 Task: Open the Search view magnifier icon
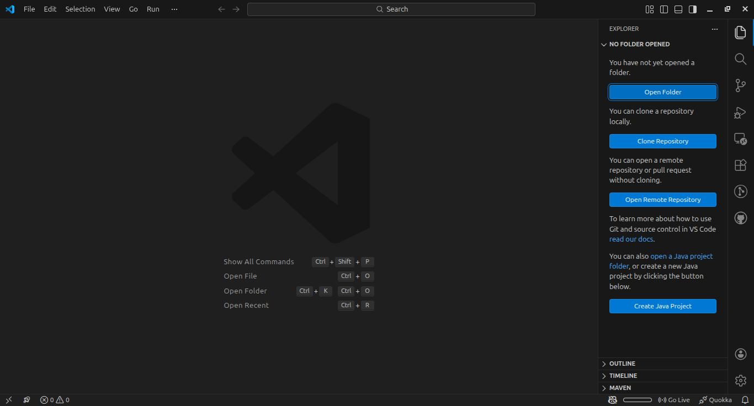741,59
